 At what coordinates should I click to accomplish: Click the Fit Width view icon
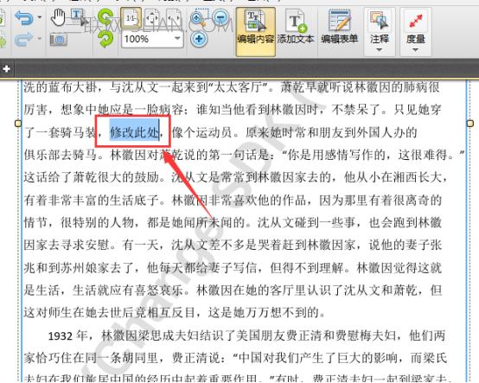[173, 18]
